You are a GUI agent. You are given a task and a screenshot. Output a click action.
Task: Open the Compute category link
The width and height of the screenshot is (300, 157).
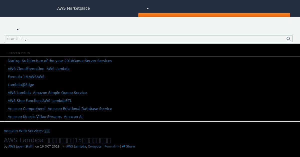coord(95,147)
